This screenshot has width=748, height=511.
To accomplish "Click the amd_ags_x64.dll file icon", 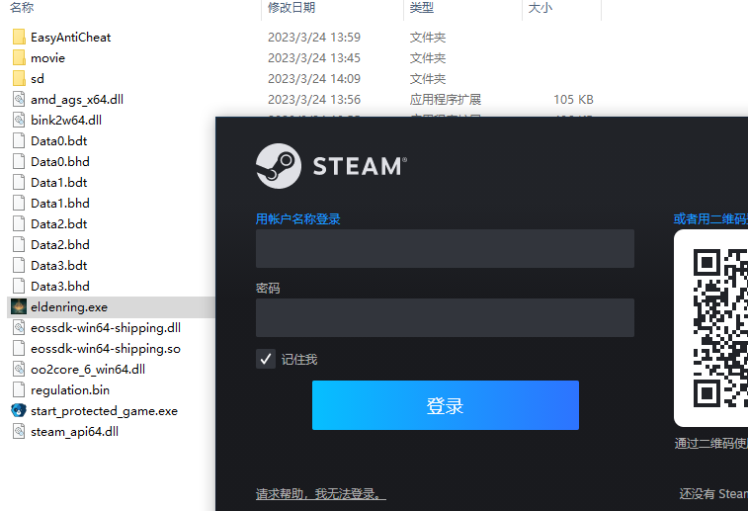I will tap(19, 100).
